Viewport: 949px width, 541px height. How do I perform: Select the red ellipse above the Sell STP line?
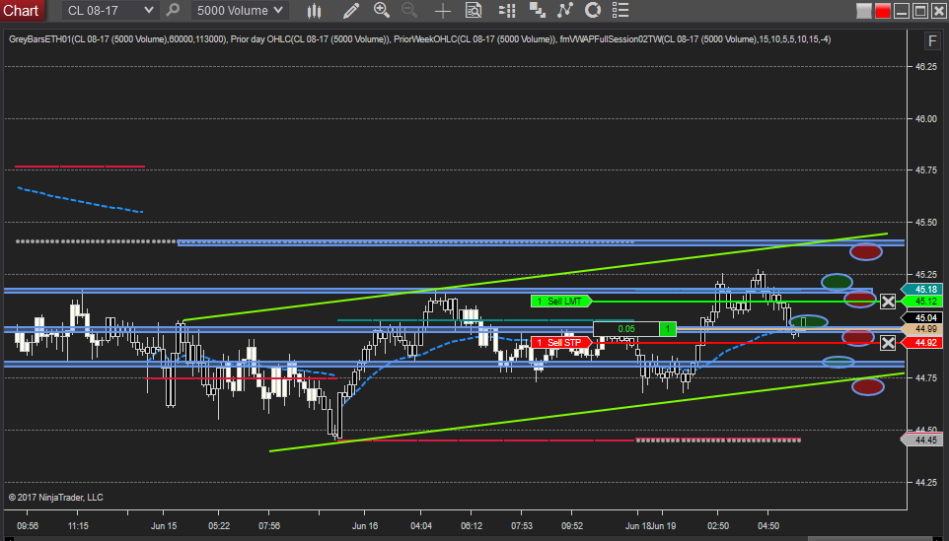(x=858, y=337)
